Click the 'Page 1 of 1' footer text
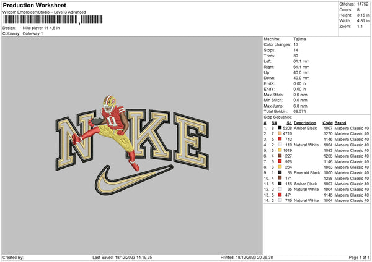 359,258
